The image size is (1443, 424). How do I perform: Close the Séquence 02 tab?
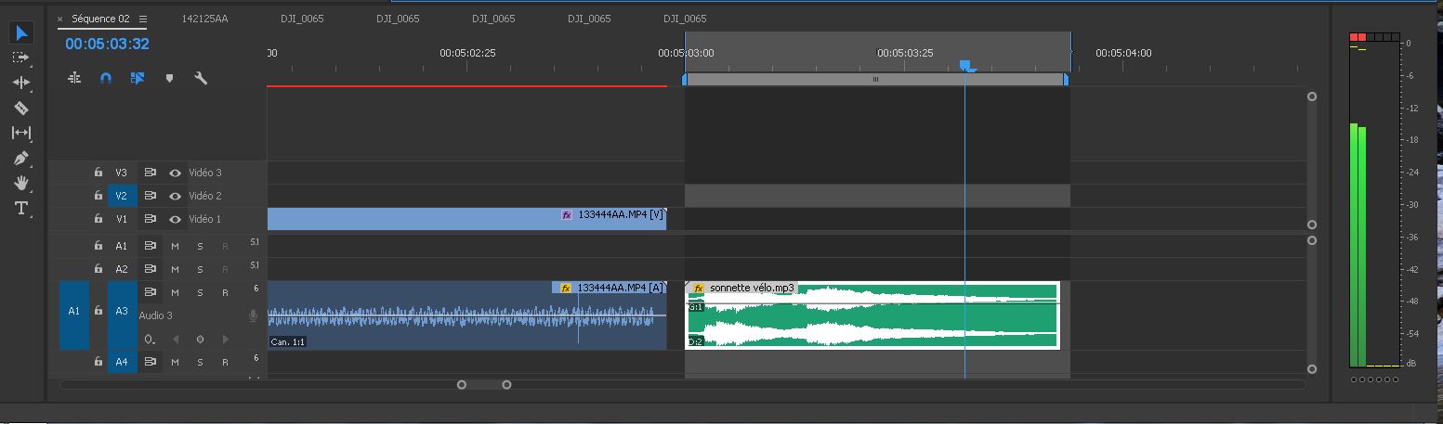click(x=60, y=19)
